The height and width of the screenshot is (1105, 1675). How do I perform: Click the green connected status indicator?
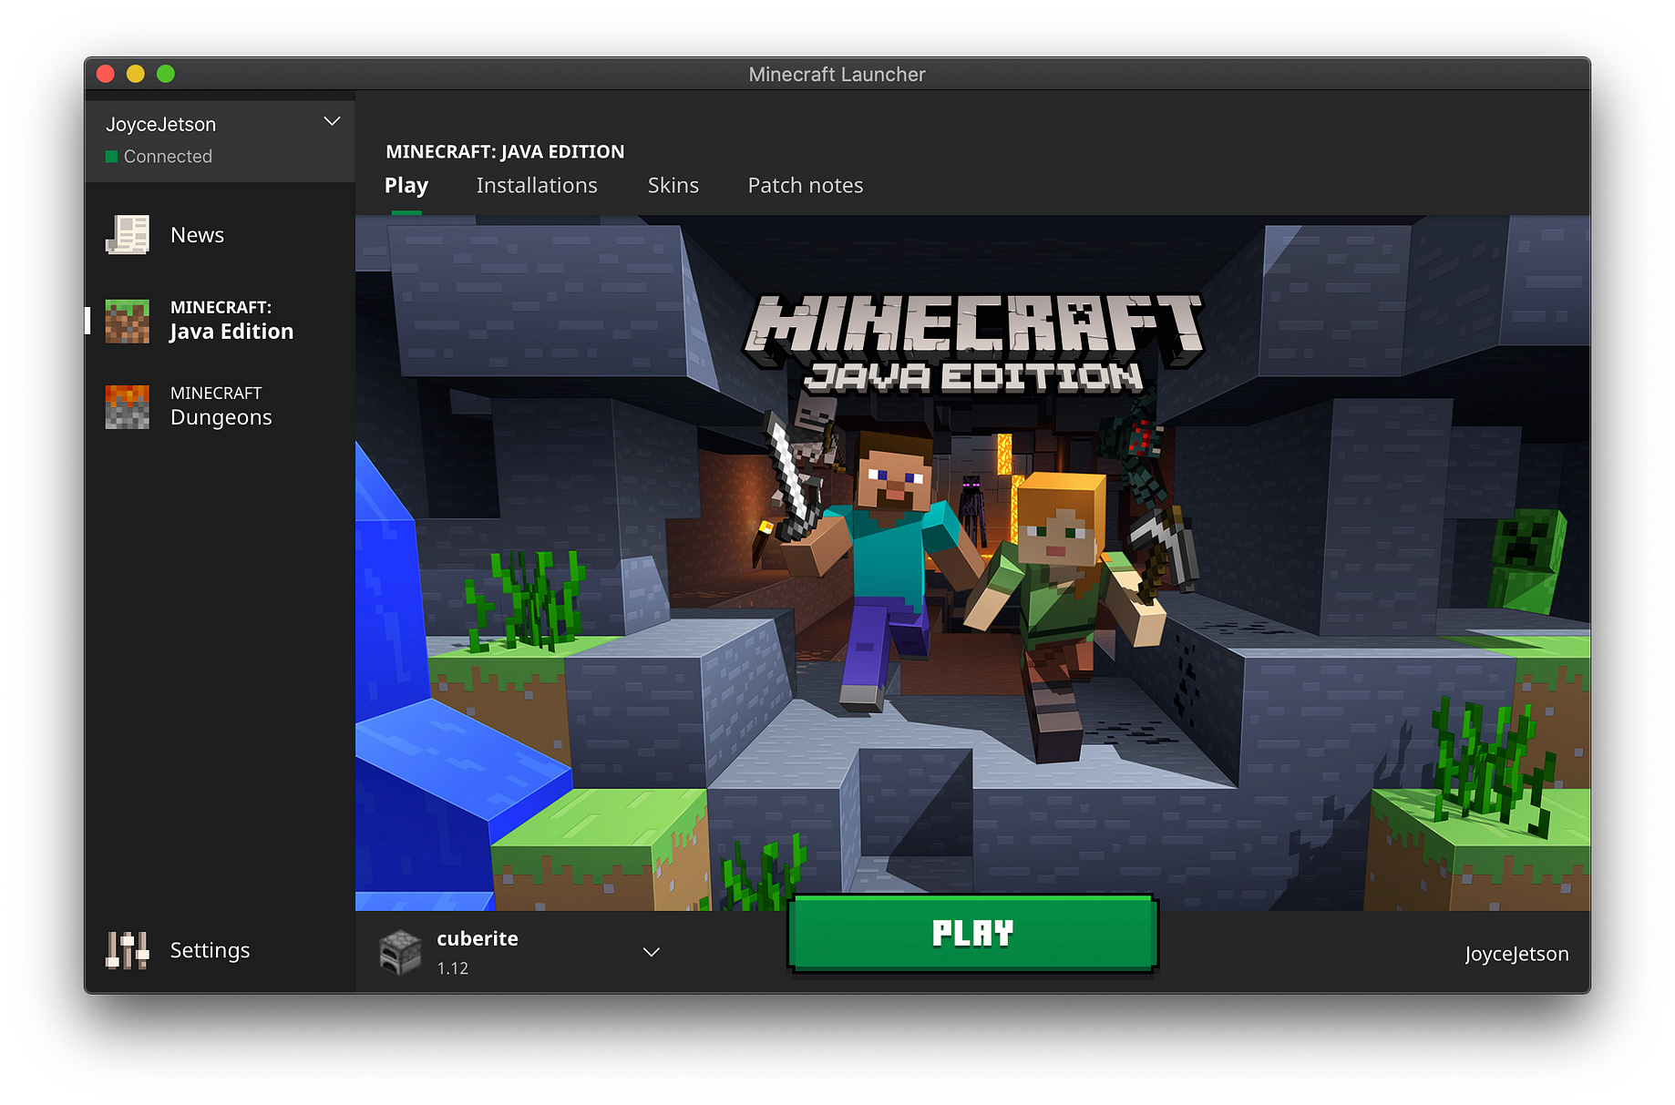click(x=111, y=157)
